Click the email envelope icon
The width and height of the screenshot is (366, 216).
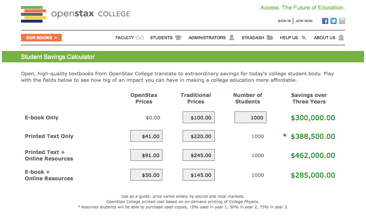tap(342, 21)
